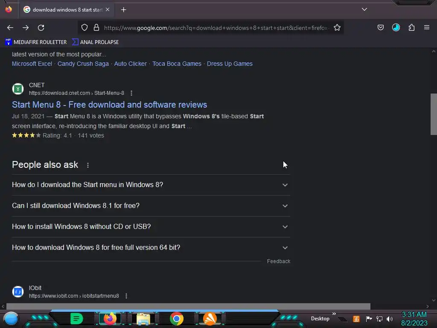Image resolution: width=437 pixels, height=328 pixels.
Task: Open the tracking protection shield icon
Action: click(x=84, y=28)
